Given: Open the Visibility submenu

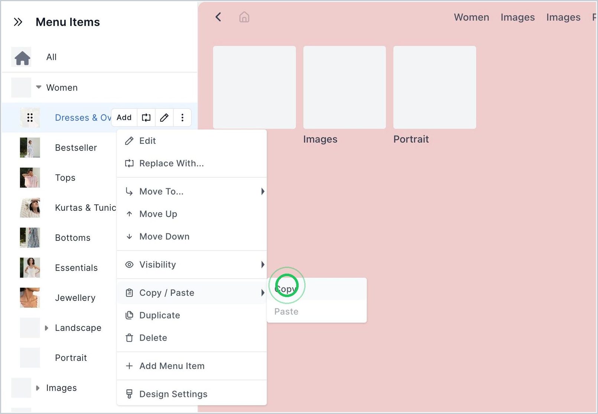Looking at the screenshot, I should 192,265.
